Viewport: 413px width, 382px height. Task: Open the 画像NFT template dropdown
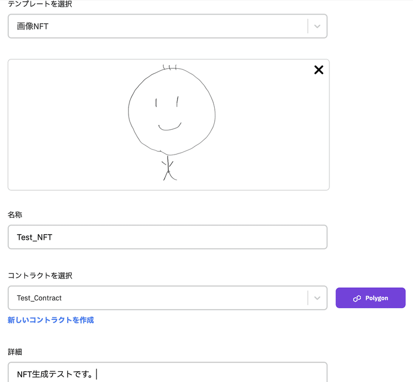[x=167, y=26]
